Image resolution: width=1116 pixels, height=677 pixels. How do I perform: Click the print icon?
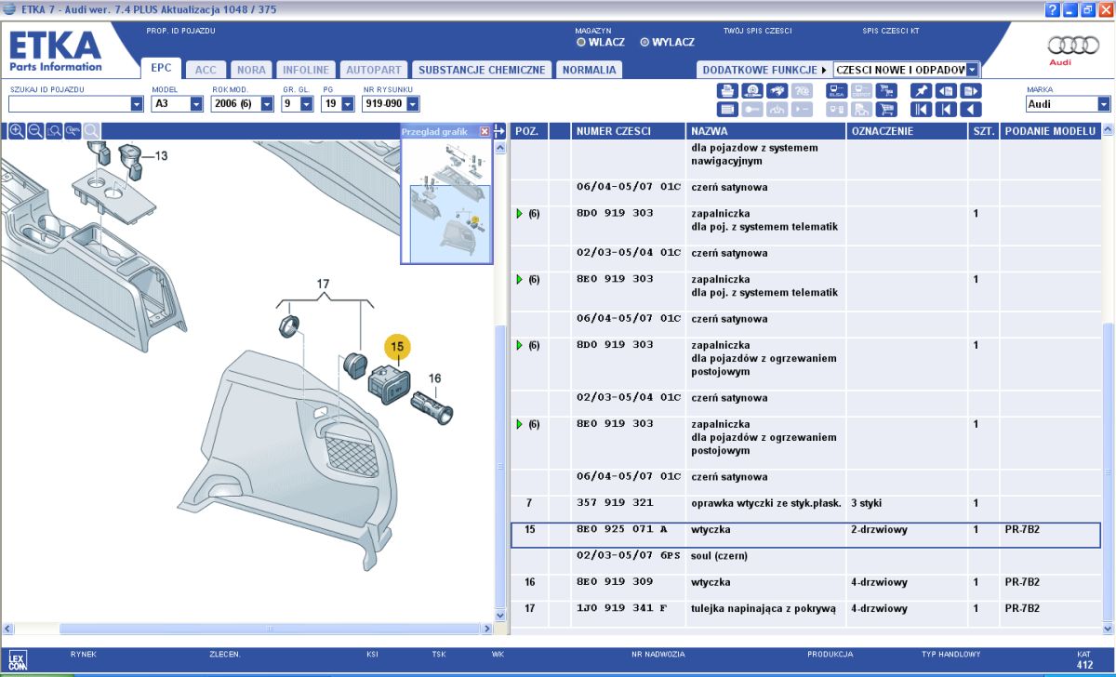point(728,91)
